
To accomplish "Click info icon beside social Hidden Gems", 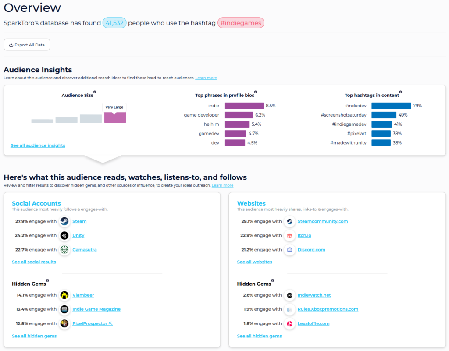I will 47,280.
